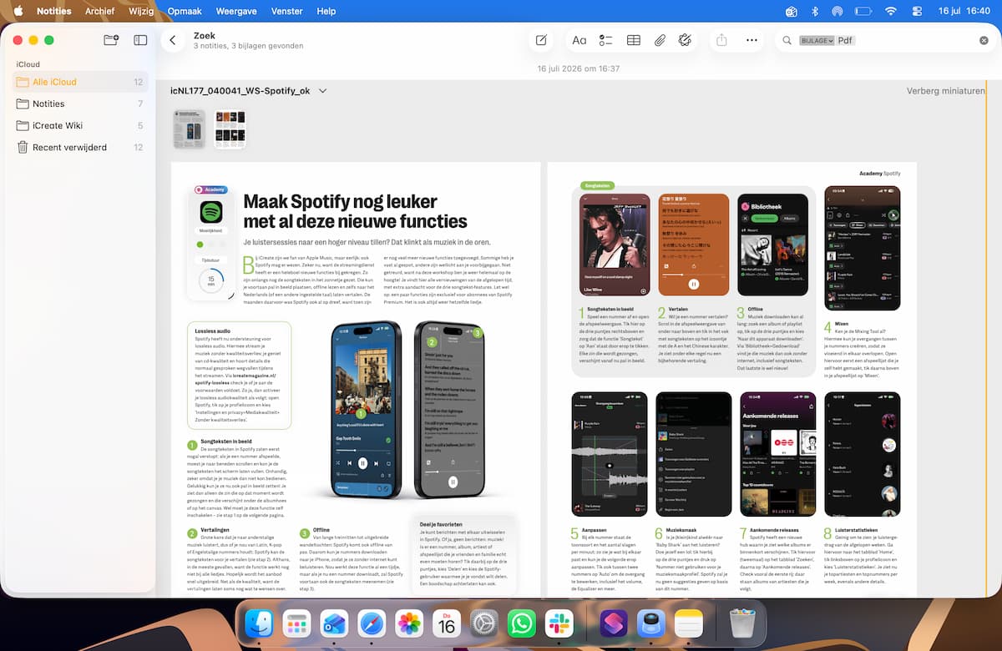Compose a new note
The width and height of the screenshot is (1002, 651).
541,40
